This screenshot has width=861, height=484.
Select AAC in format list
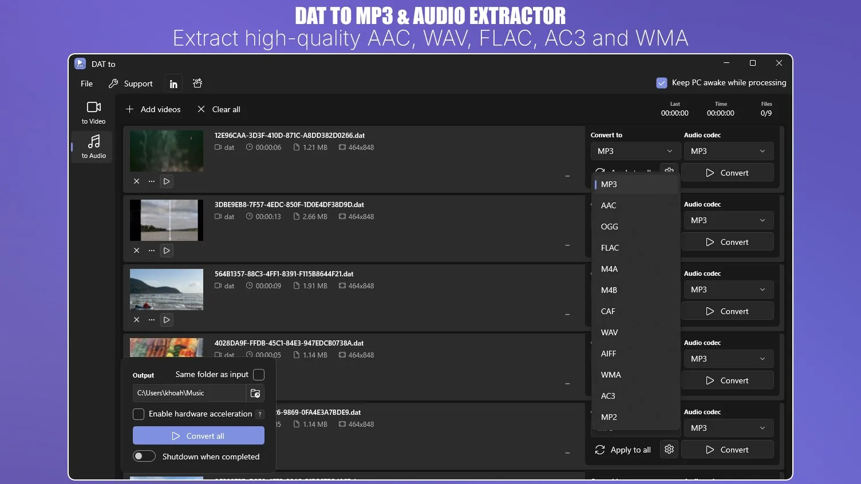(635, 205)
